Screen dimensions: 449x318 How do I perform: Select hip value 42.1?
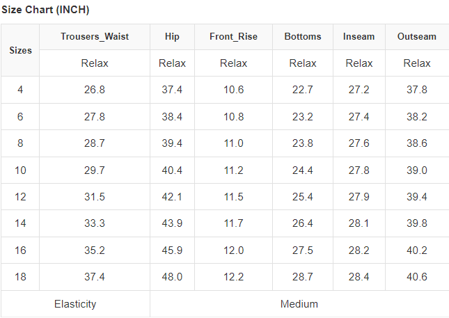pos(172,197)
